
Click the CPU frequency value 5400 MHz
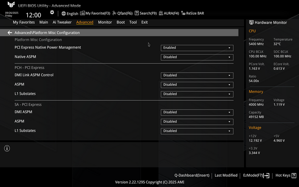[256, 44]
